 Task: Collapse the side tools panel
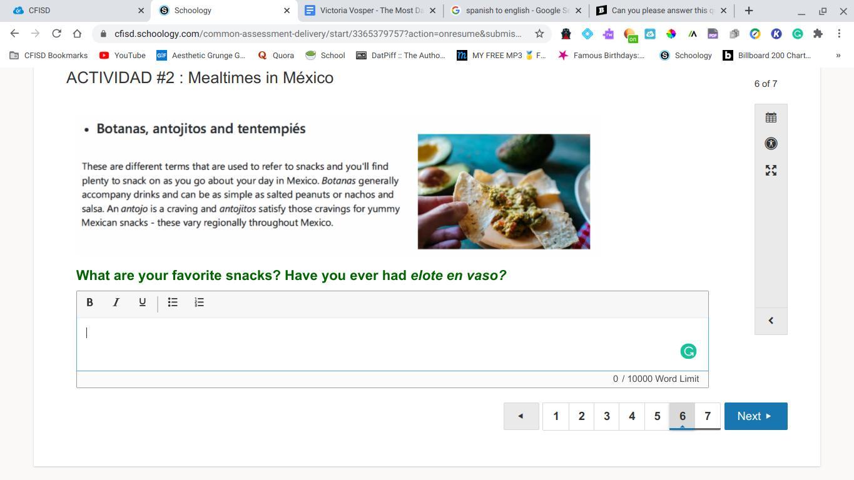point(771,321)
